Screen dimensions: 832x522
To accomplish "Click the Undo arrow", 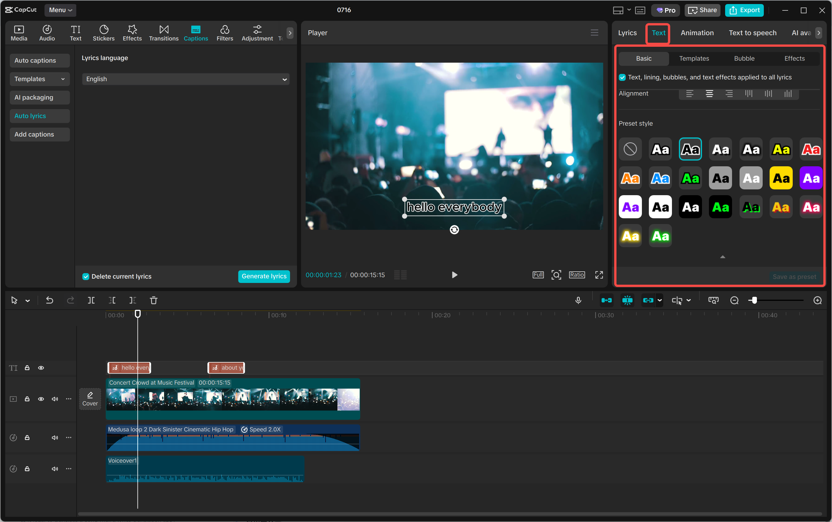I will coord(49,300).
